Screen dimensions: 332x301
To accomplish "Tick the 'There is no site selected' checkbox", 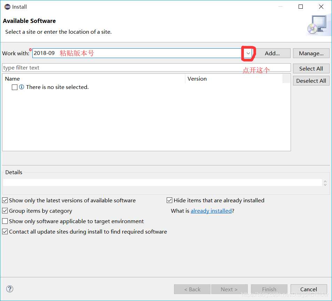I will pyautogui.click(x=15, y=87).
